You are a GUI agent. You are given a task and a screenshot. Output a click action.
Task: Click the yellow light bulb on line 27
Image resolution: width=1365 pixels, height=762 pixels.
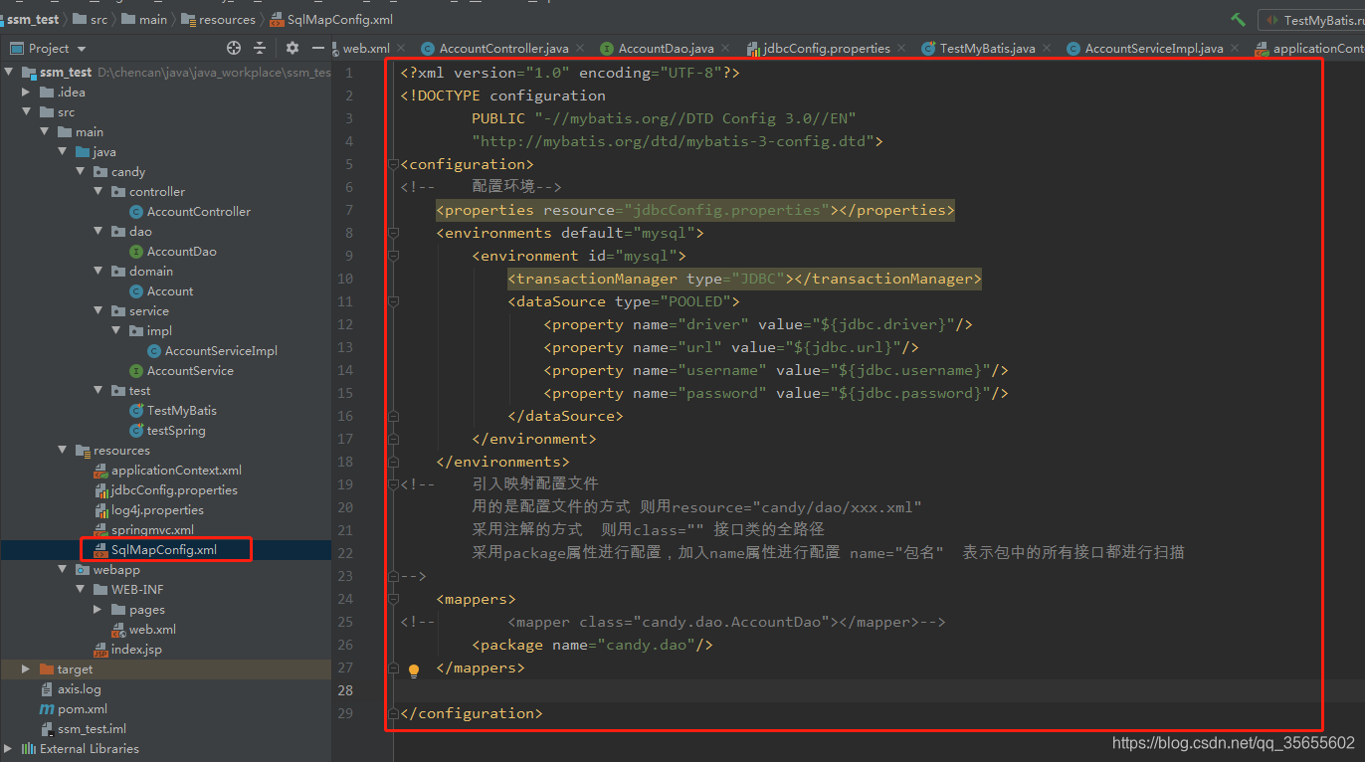(414, 671)
